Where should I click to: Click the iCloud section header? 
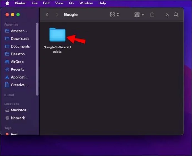(9, 95)
